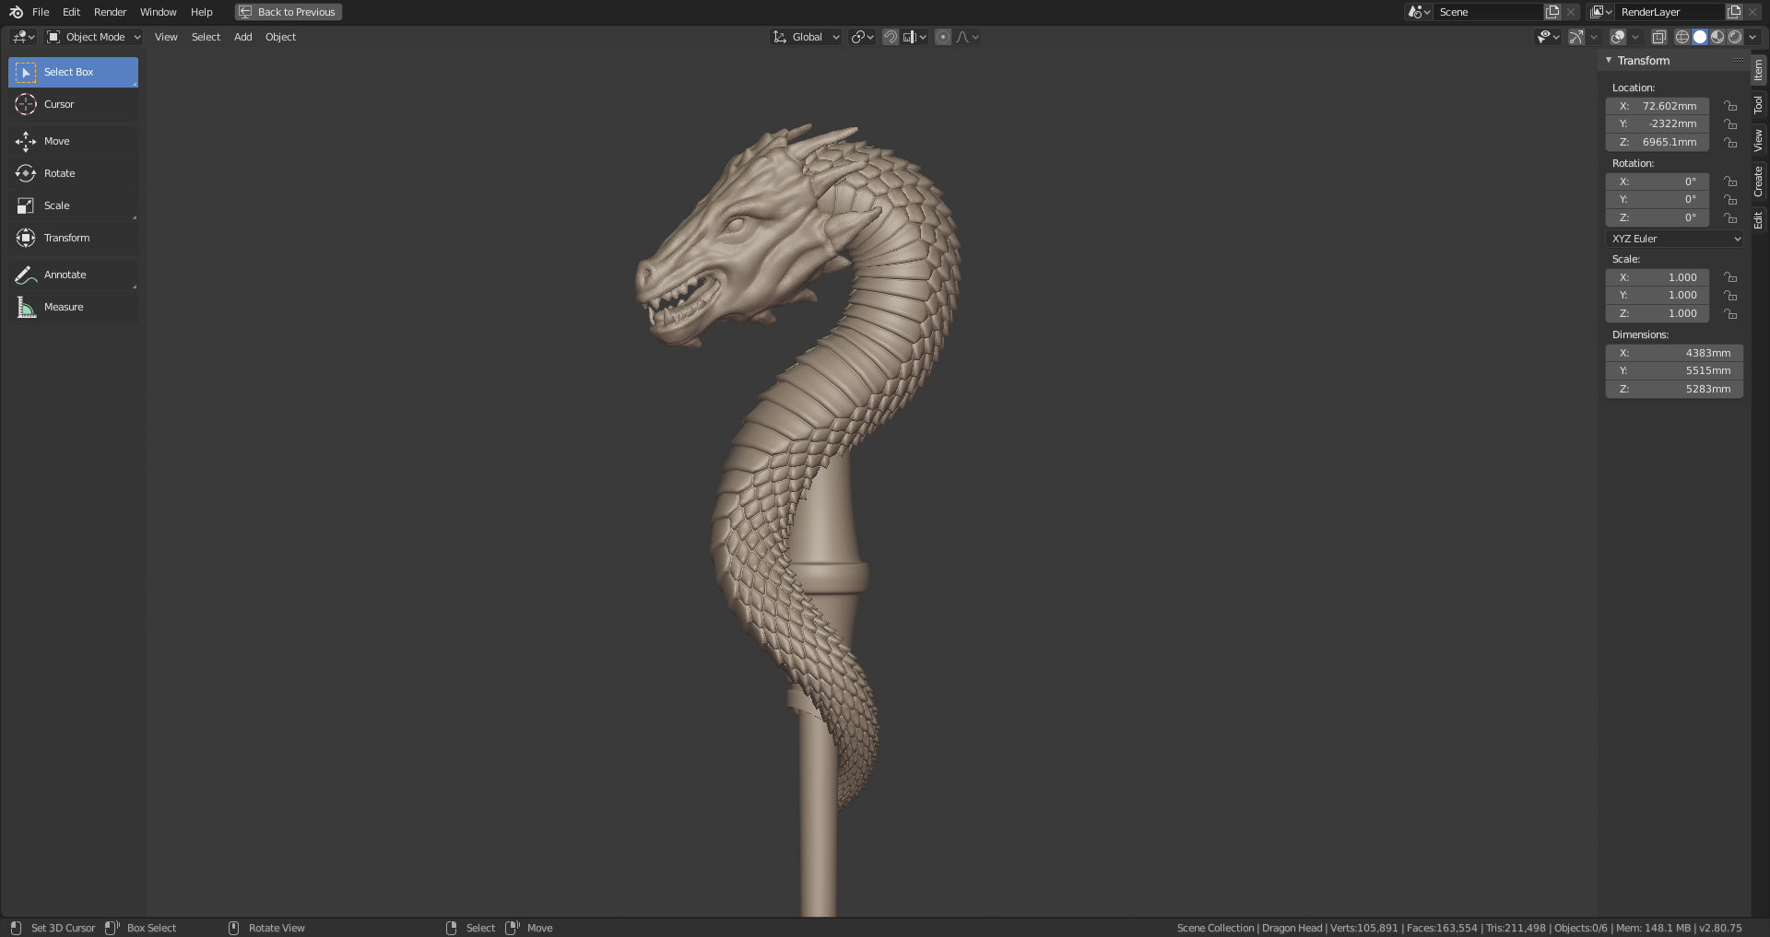Create a new scene copy
The image size is (1770, 937).
[x=1552, y=12]
